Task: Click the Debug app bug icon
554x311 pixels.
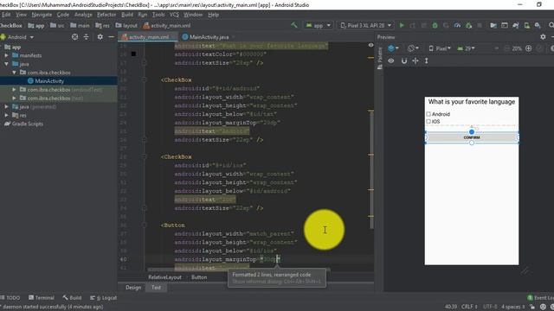Action: tap(435, 25)
